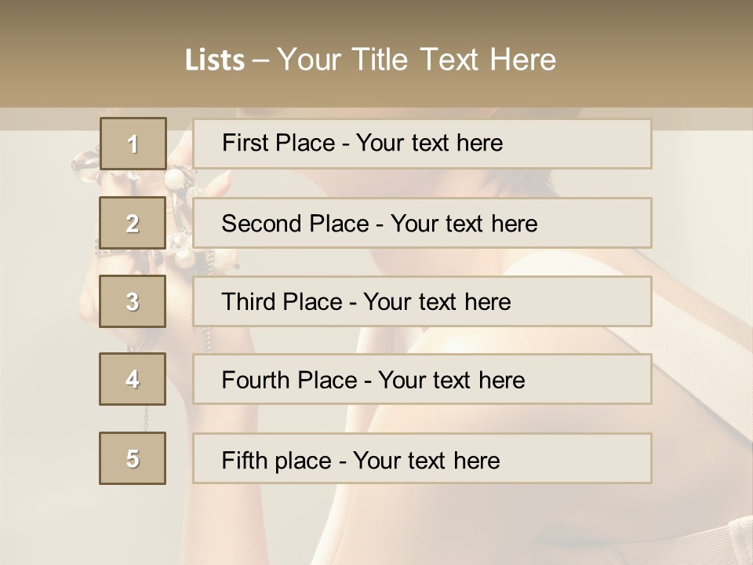Click the Second Place text box
Screen dimensions: 753x565
422,223
